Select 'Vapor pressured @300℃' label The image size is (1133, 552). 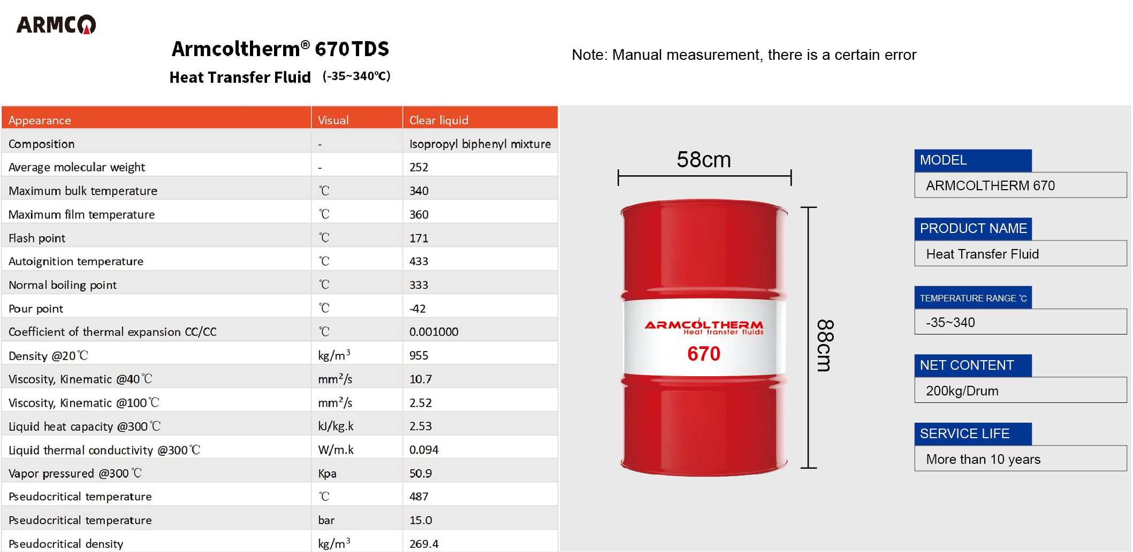tap(75, 473)
